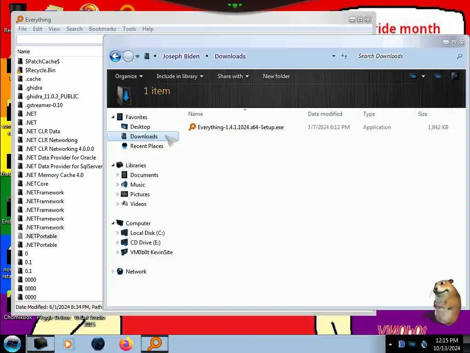Sort by the Name column header

point(196,114)
